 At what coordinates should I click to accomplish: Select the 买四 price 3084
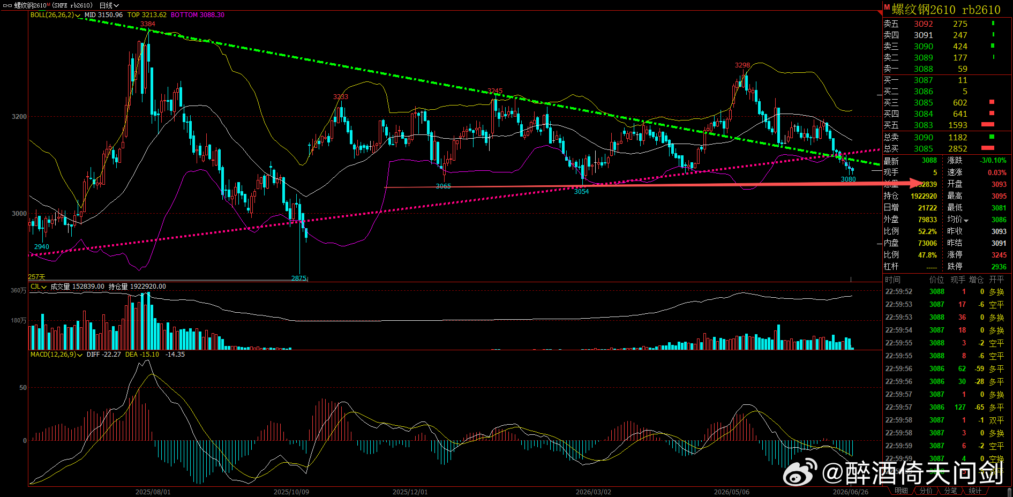(x=924, y=114)
